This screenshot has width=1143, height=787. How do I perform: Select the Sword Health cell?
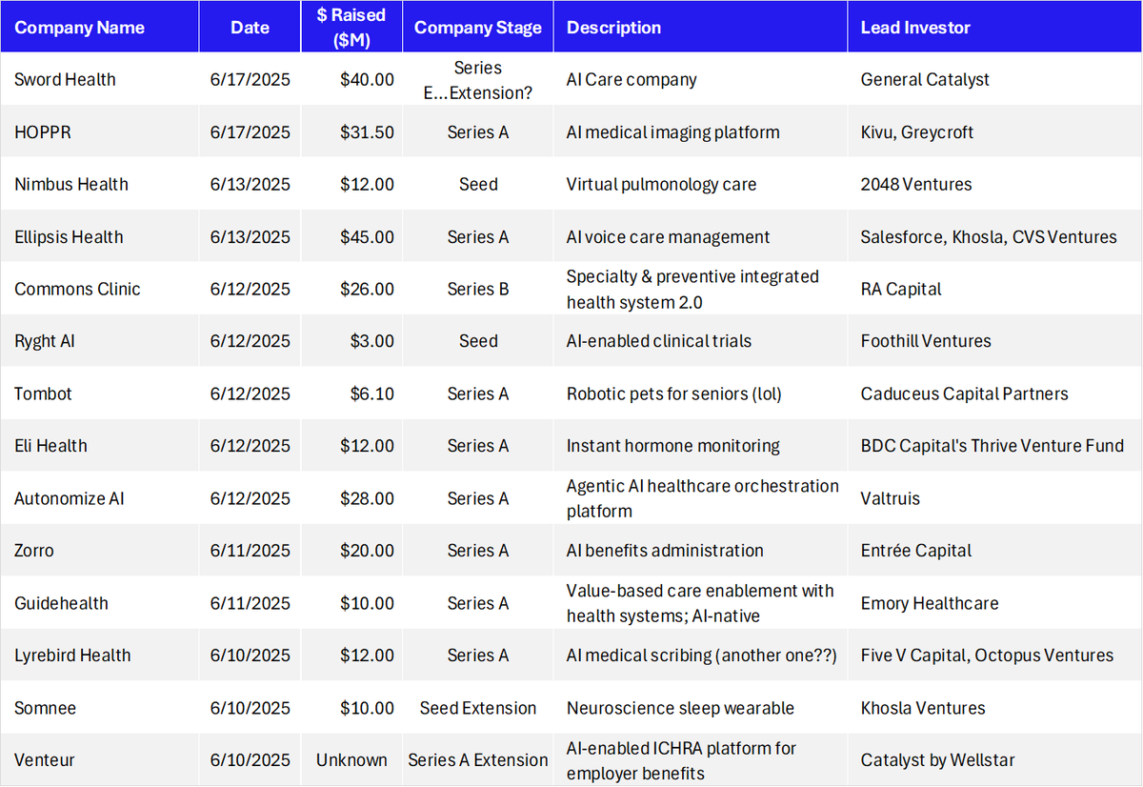99,79
